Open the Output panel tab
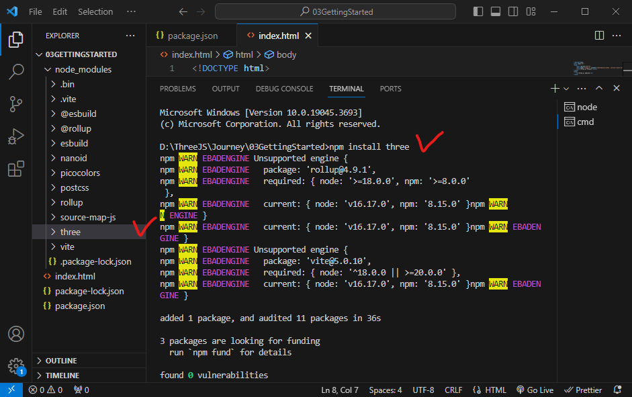 pos(226,89)
